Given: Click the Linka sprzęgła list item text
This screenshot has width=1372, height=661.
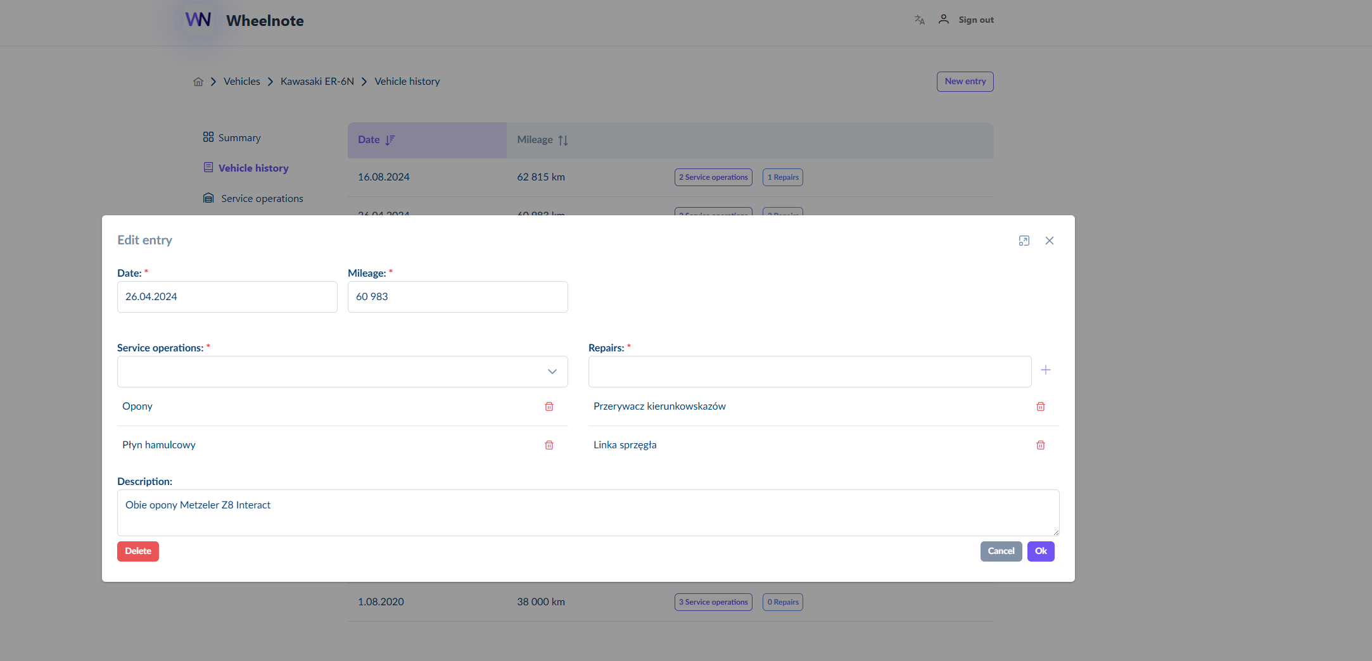Looking at the screenshot, I should [625, 445].
